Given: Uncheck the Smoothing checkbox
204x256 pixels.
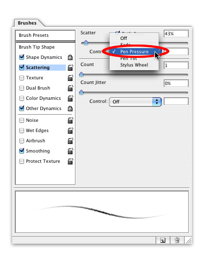Looking at the screenshot, I should tap(21, 151).
